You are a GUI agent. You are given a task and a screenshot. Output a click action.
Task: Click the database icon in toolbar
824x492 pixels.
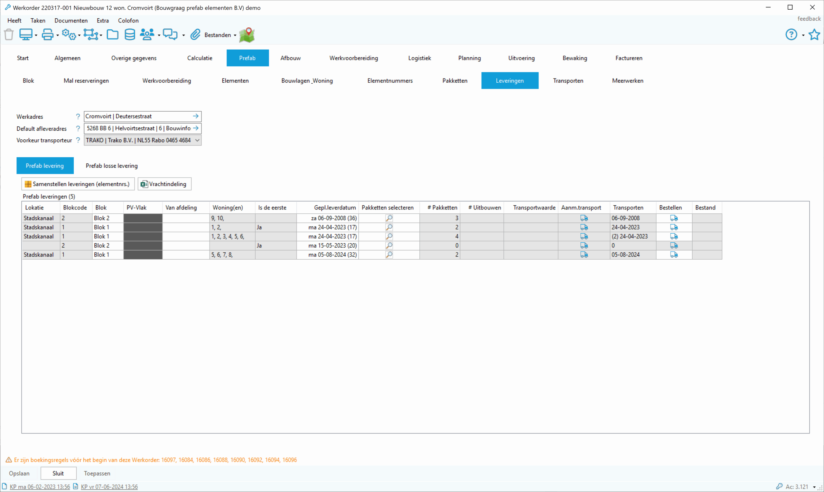coord(130,34)
